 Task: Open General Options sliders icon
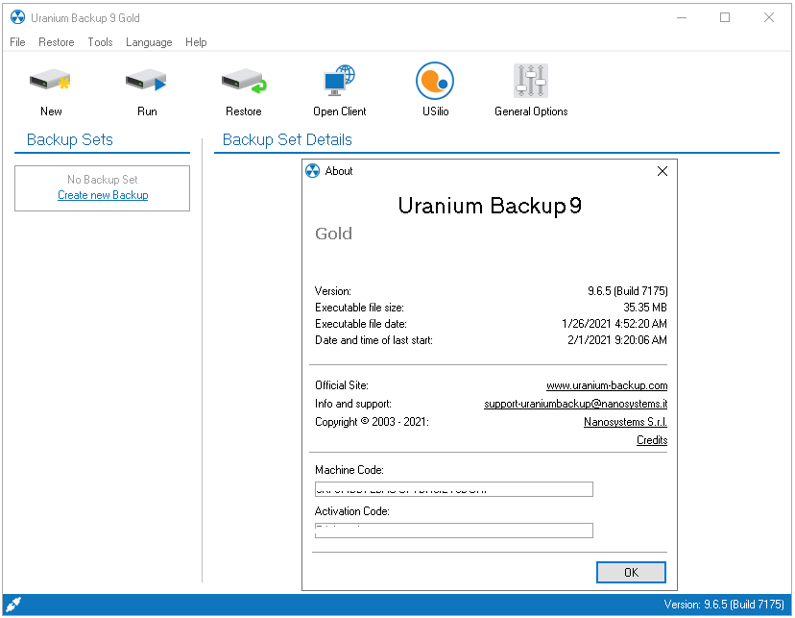[531, 81]
